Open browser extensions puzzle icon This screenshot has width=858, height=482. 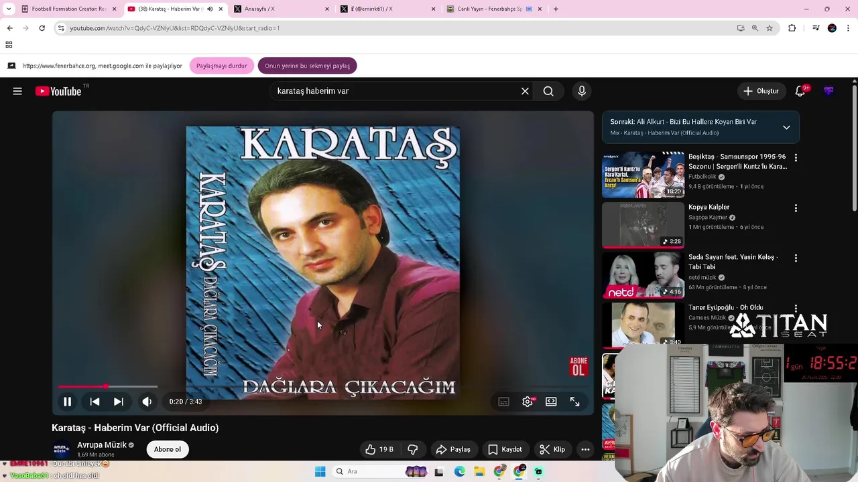pyautogui.click(x=792, y=28)
